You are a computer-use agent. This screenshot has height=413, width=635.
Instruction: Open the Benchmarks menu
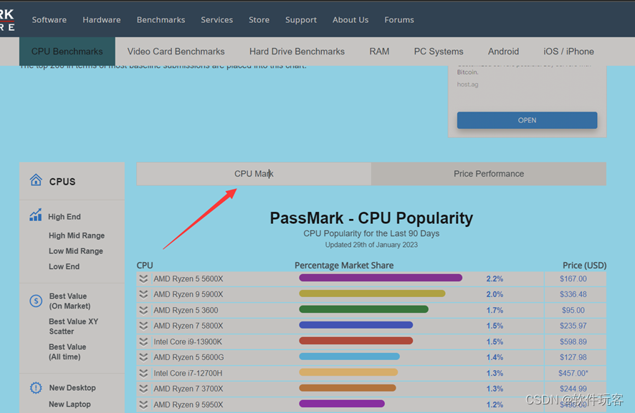pos(161,20)
